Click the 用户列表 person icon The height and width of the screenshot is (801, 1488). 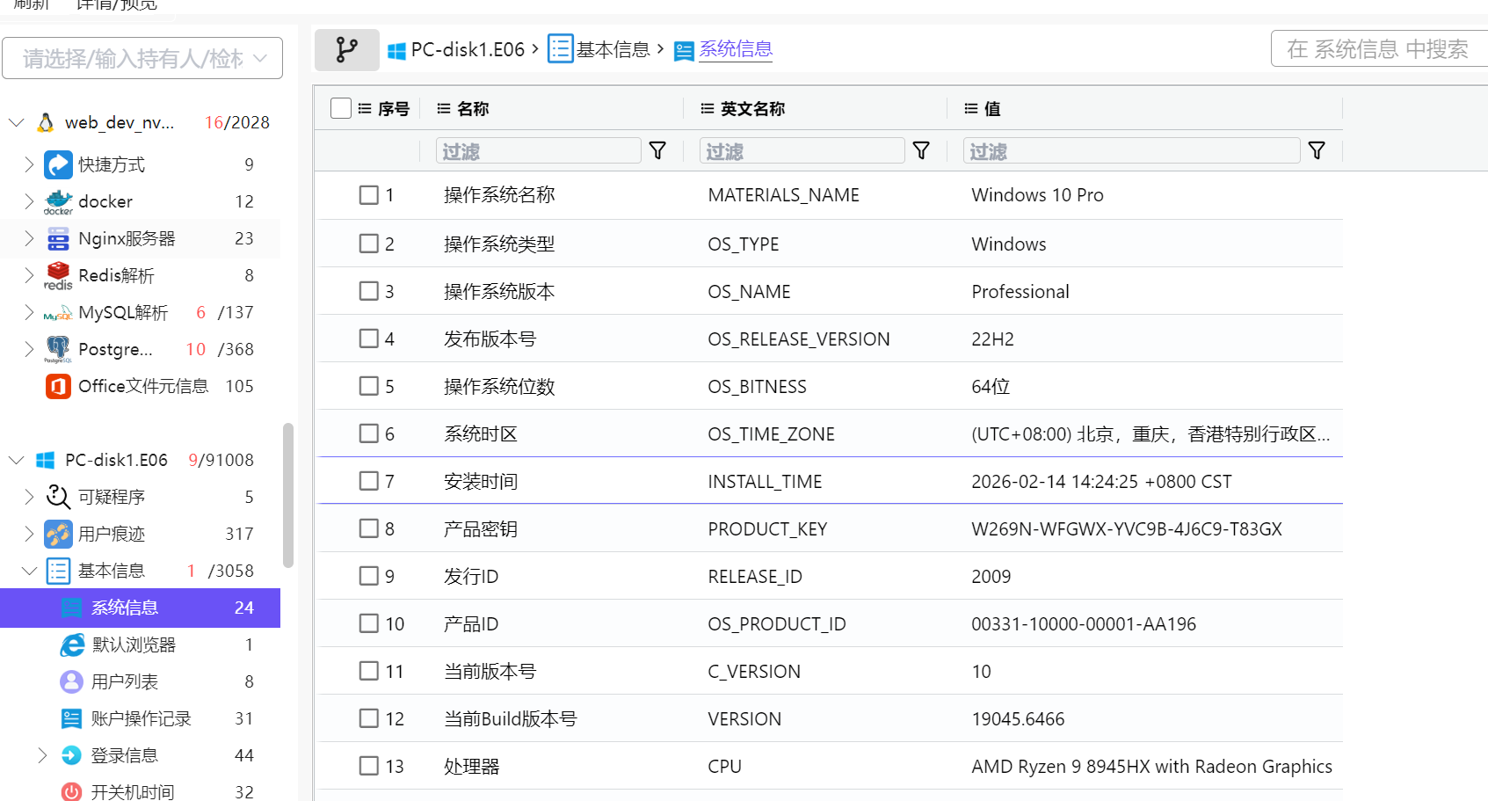pos(71,681)
